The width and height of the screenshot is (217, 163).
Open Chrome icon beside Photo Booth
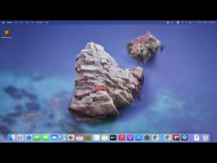[x=167, y=138]
